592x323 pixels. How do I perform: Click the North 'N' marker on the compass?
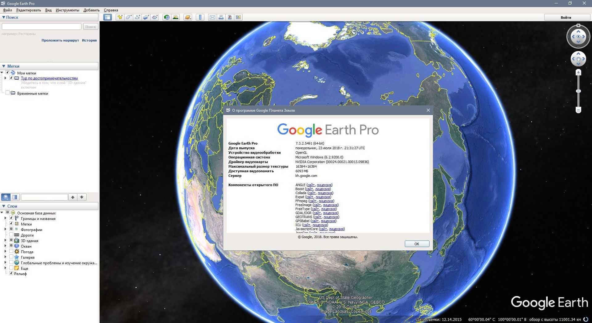pyautogui.click(x=578, y=26)
